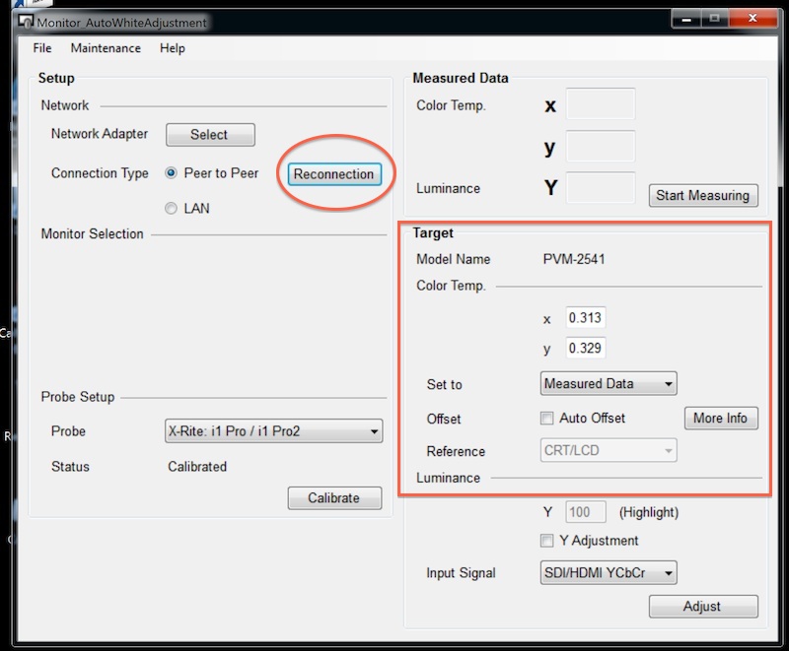789x651 pixels.
Task: Close the Monitor_AutoWhiteAdjustment window
Action: (753, 19)
